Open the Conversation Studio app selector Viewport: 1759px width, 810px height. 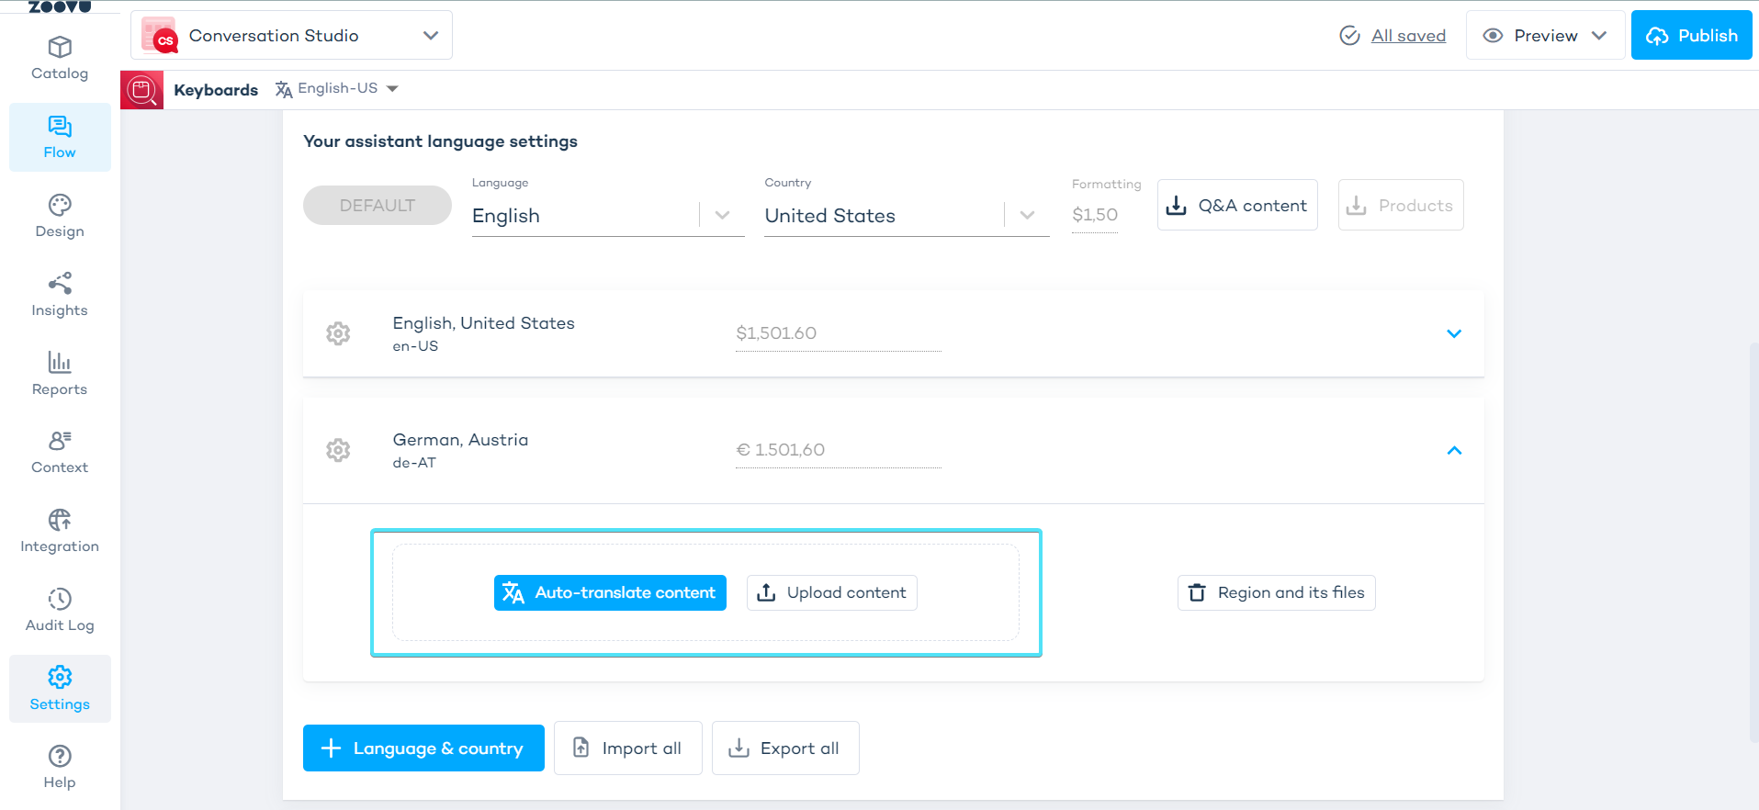tap(291, 36)
